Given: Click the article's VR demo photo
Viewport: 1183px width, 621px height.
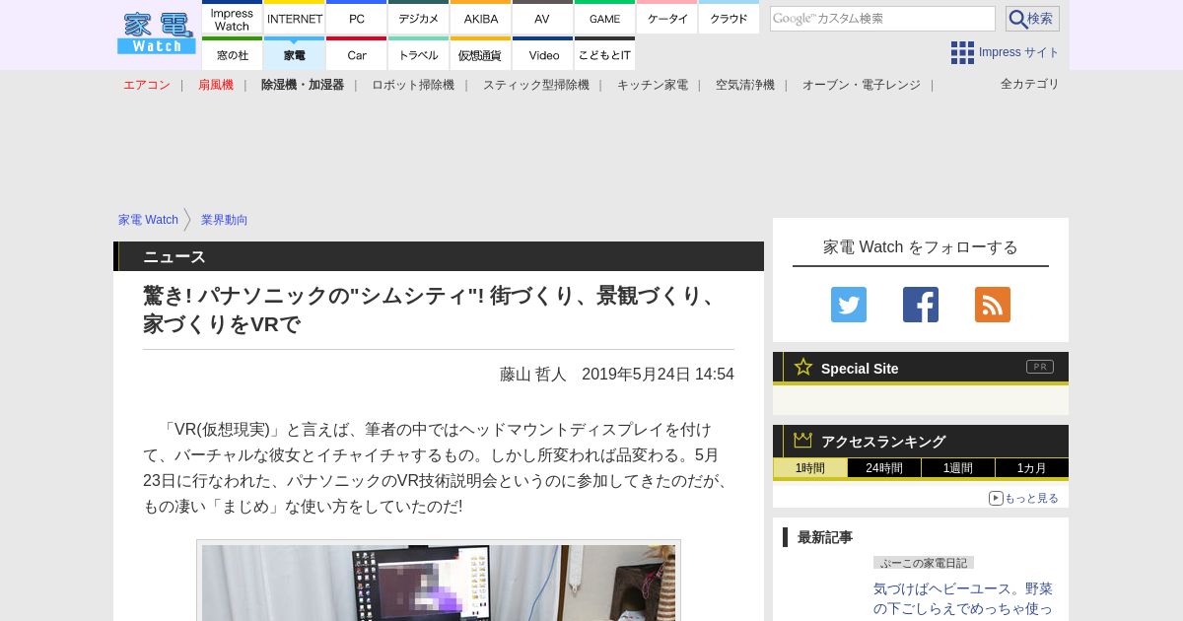Looking at the screenshot, I should pyautogui.click(x=439, y=582).
